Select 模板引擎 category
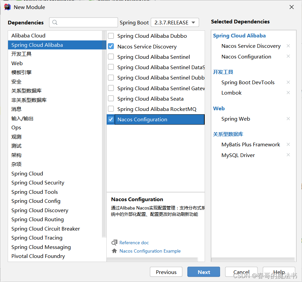Image resolution: width=302 pixels, height=282 pixels. tap(55, 72)
